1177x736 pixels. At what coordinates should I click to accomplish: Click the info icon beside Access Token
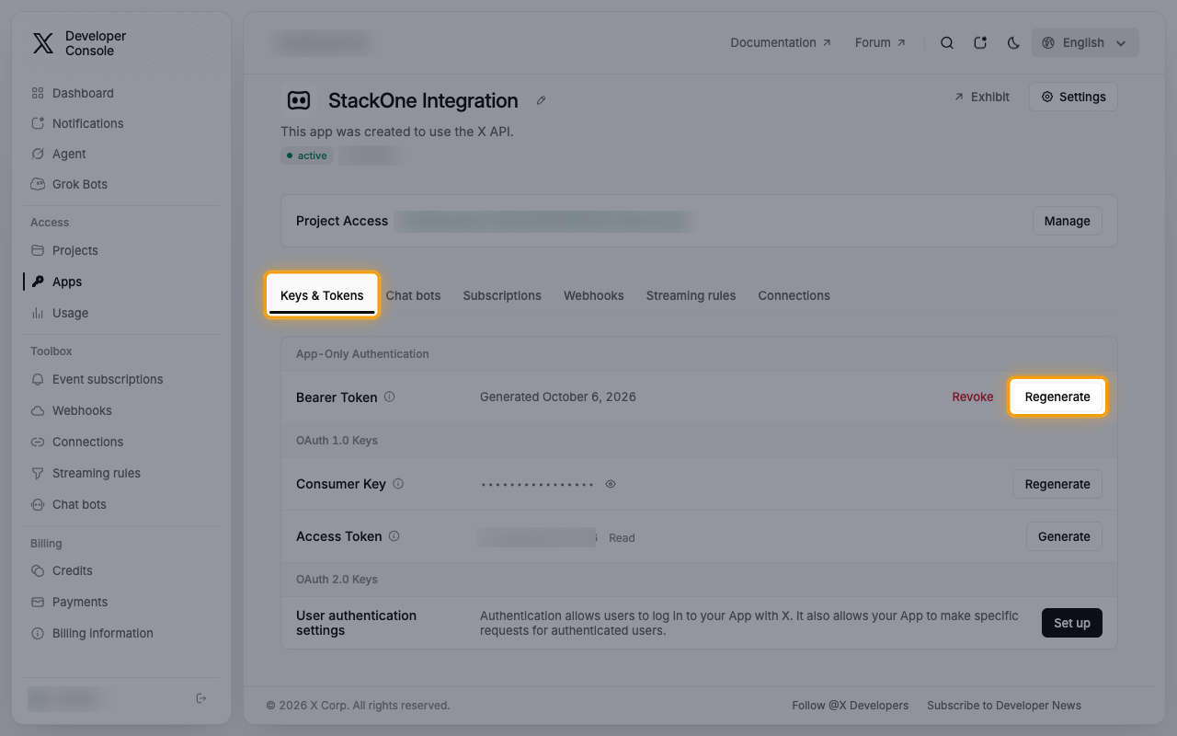[x=394, y=536]
